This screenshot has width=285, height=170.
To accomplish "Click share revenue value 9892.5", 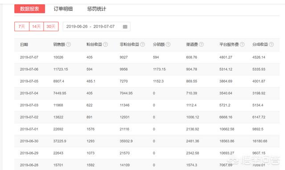I will point(258,129).
